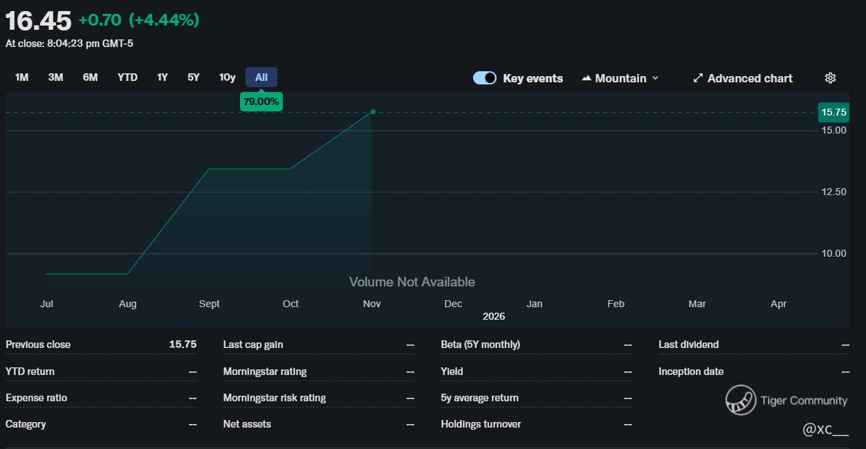The width and height of the screenshot is (866, 449).
Task: Select the 1M time range
Action: 22,77
